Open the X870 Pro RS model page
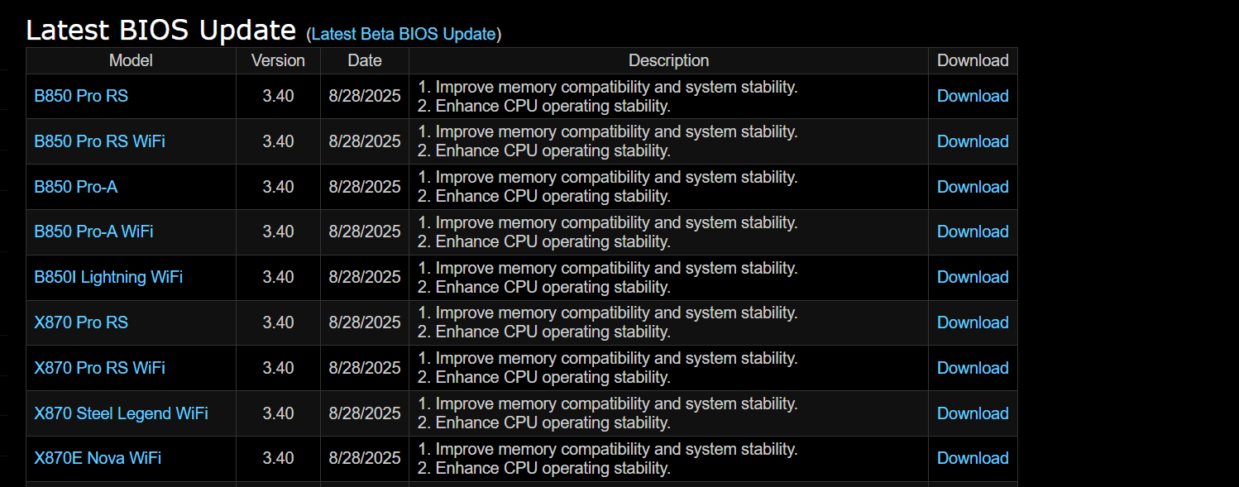Screen dimensions: 1239x487 [x=81, y=322]
